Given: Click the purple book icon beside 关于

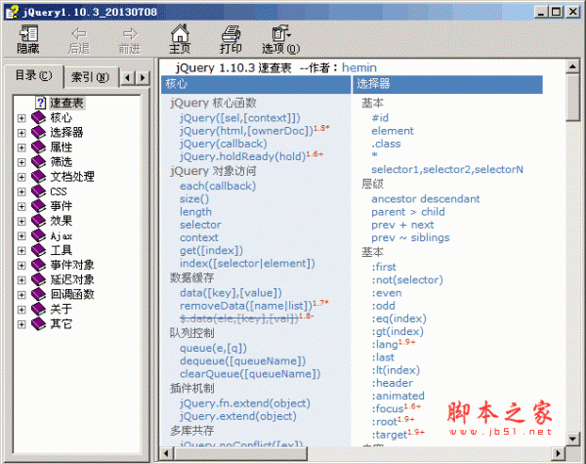Looking at the screenshot, I should [x=38, y=310].
